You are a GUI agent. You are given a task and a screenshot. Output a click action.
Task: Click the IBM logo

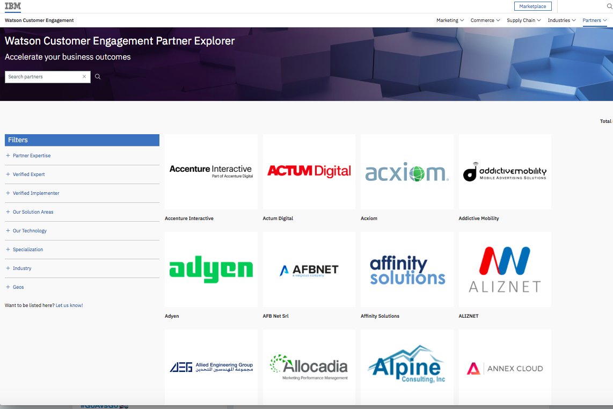pyautogui.click(x=12, y=6)
